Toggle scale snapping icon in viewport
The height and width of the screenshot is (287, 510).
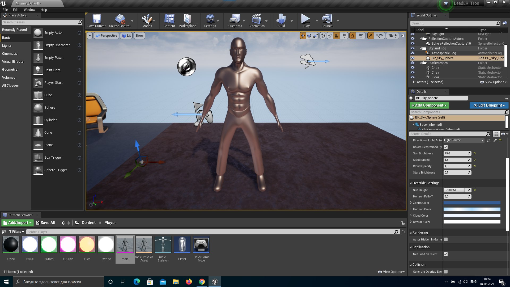(x=371, y=35)
